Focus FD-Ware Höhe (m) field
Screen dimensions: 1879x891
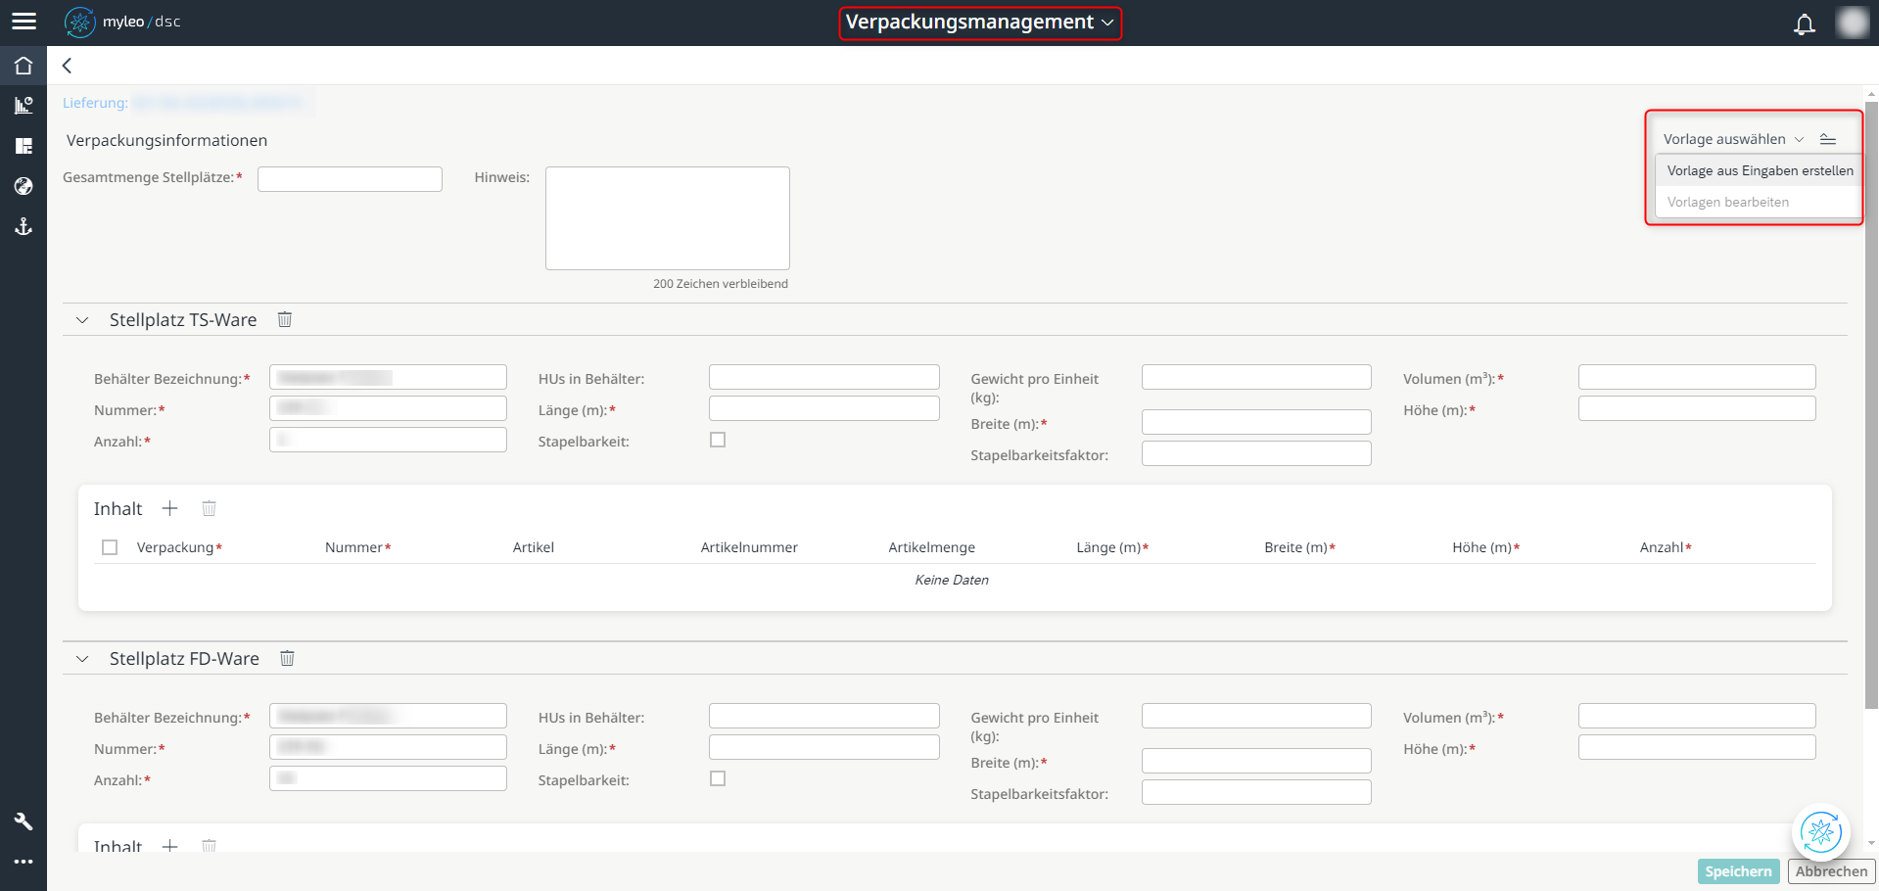(x=1697, y=747)
